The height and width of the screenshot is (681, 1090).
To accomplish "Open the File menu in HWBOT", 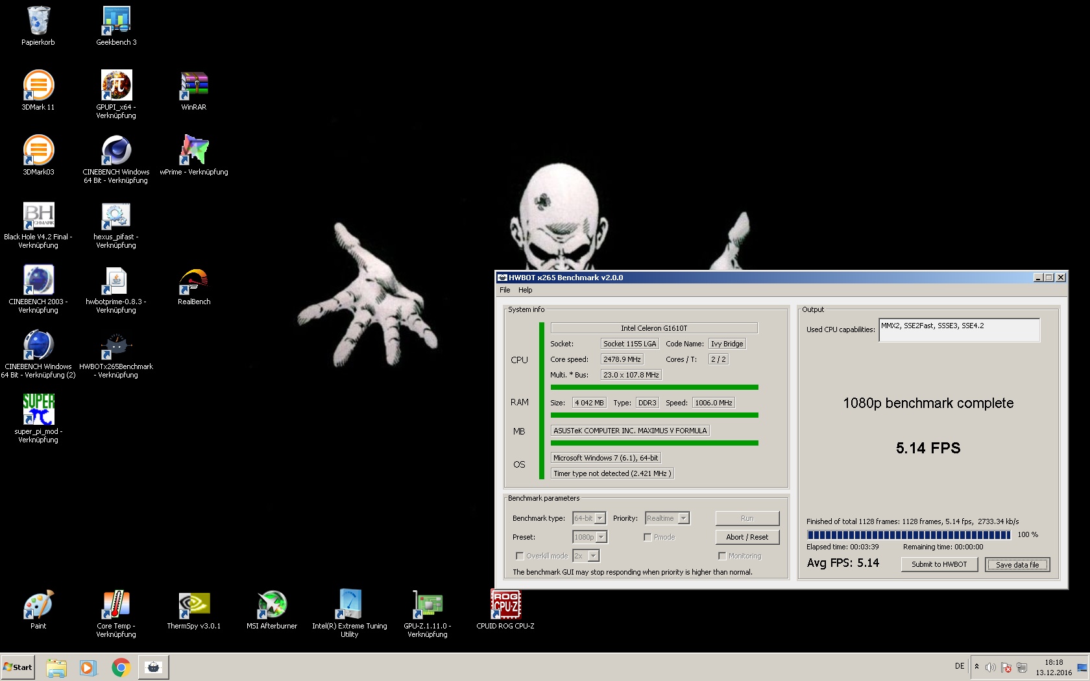I will [x=505, y=290].
